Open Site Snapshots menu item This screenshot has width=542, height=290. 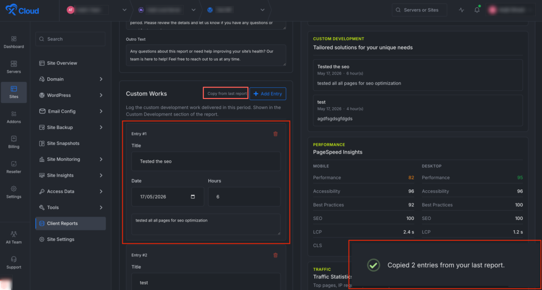pos(70,143)
